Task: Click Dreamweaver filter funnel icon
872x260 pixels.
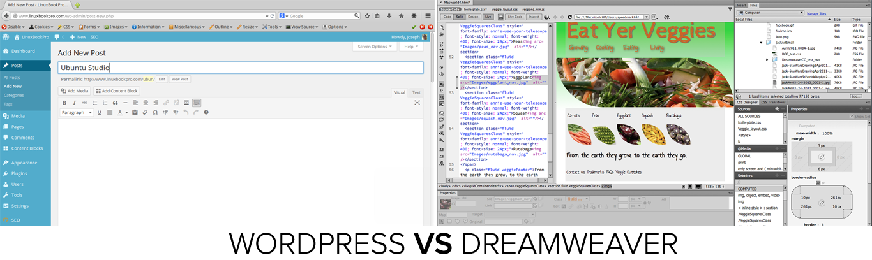Action: (730, 9)
